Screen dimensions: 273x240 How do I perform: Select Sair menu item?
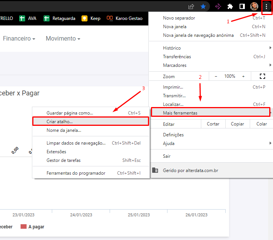click(211, 156)
